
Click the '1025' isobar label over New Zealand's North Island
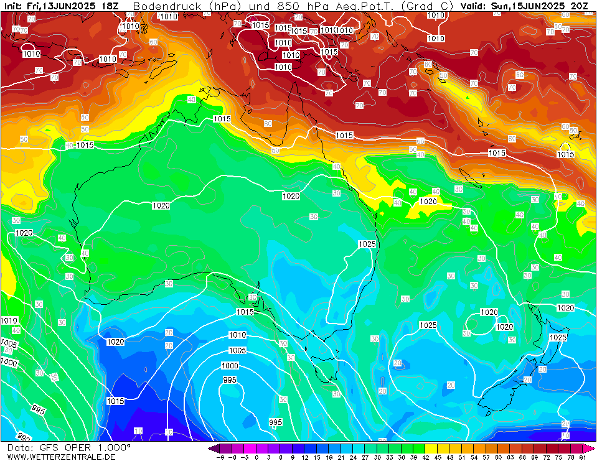pyautogui.click(x=558, y=337)
